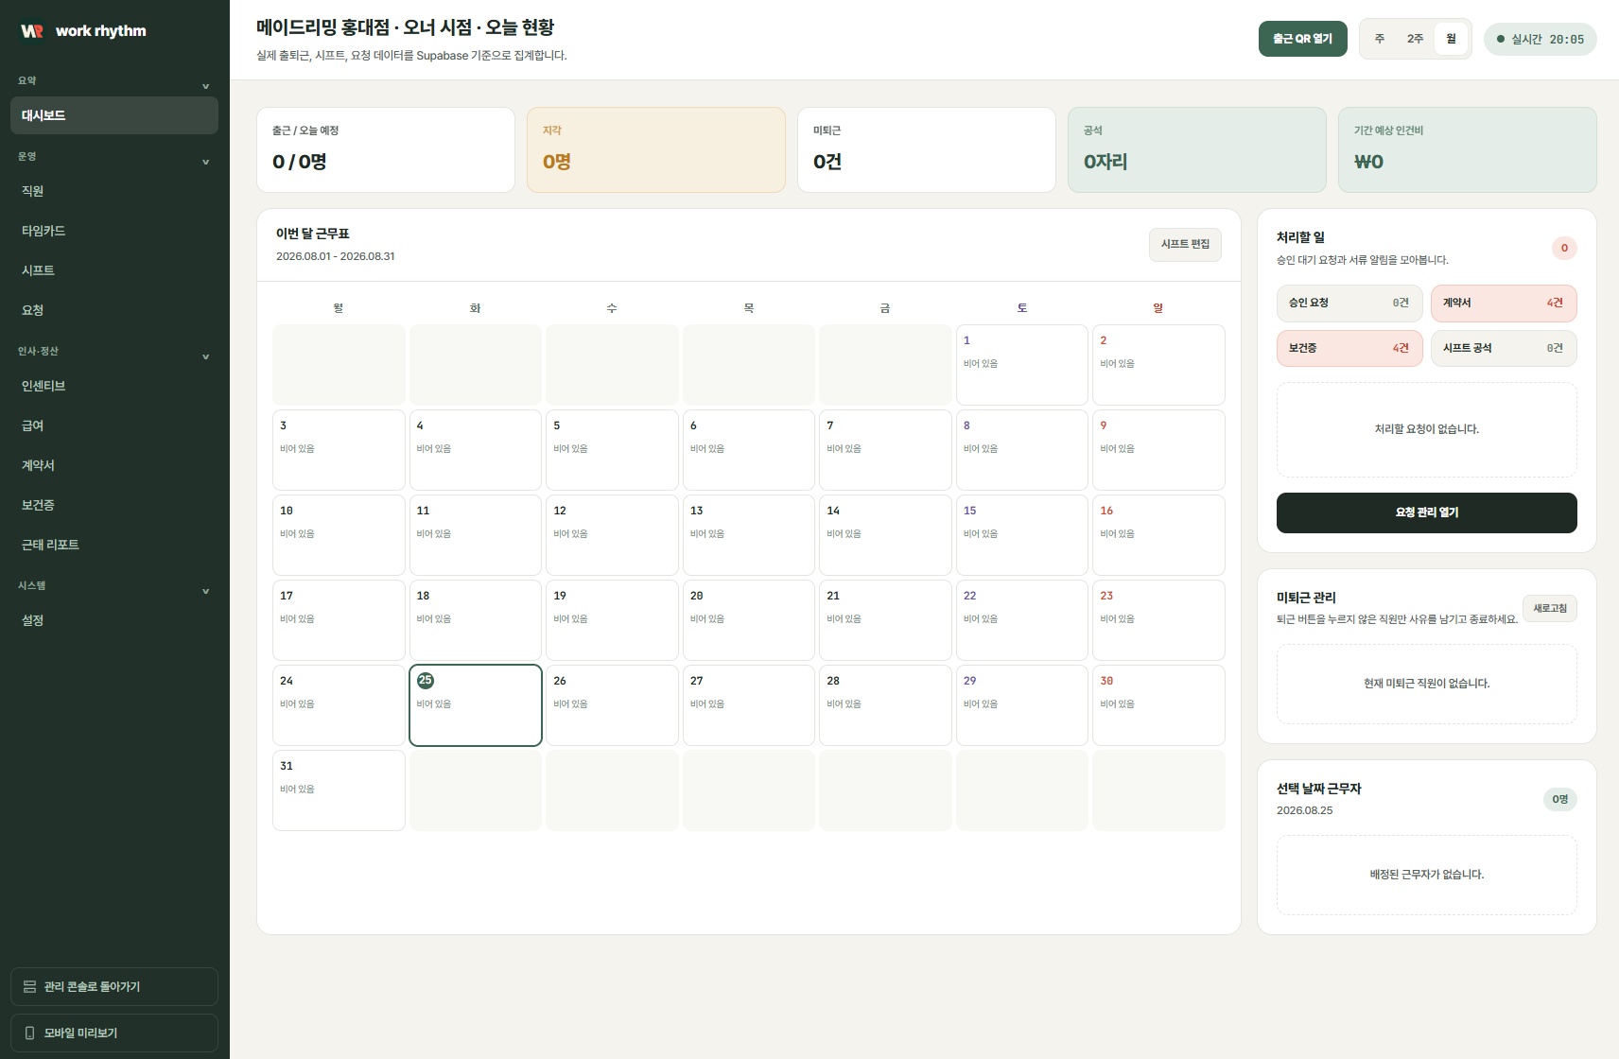Select the 승인 요청 0건 filter
Screen dimensions: 1619x1059
click(x=1349, y=303)
